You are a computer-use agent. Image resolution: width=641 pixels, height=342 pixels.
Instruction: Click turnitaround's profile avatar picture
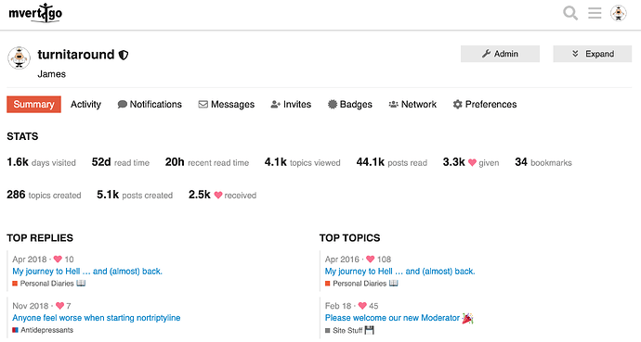click(x=19, y=57)
